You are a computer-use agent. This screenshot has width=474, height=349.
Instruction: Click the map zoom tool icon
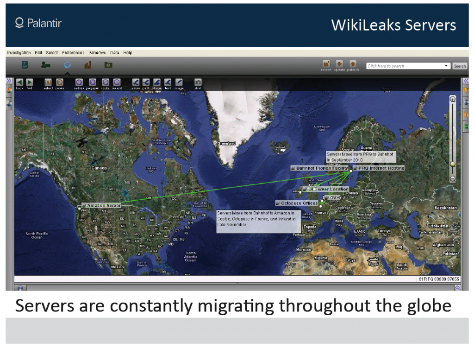pos(60,82)
